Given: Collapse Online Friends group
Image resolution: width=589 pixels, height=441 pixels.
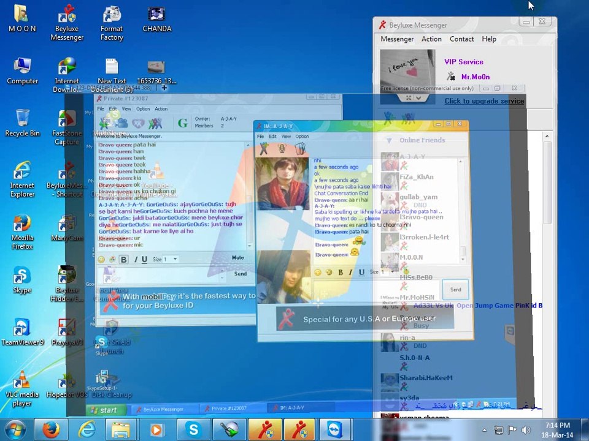Looking at the screenshot, I should (389, 140).
